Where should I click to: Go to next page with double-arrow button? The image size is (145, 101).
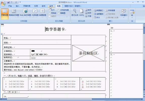point(144,96)
